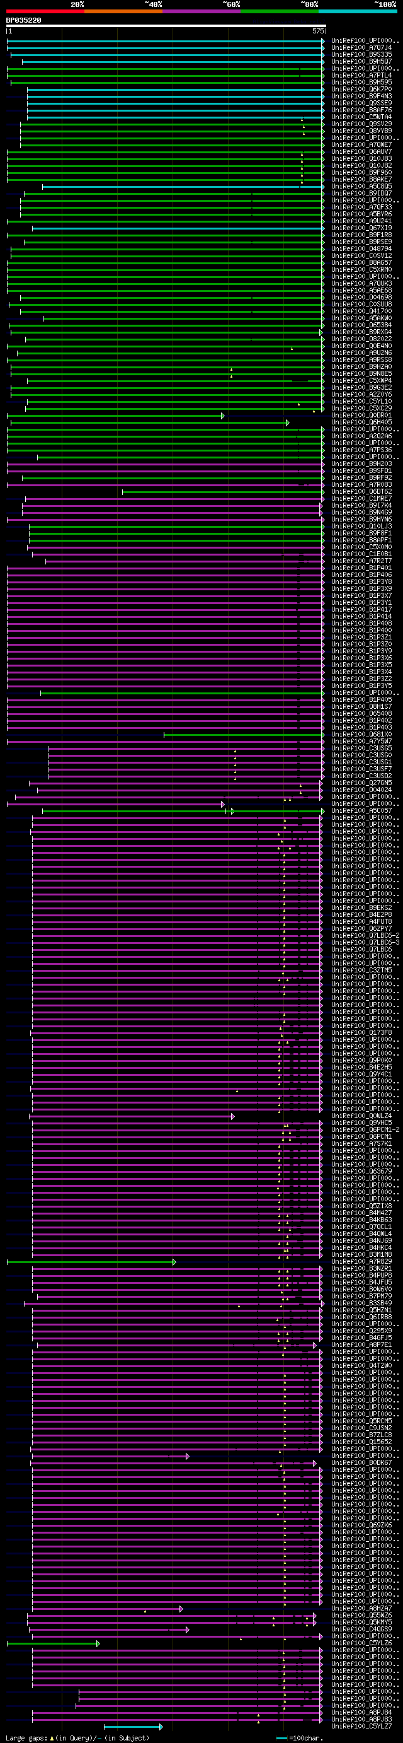
Task: Open hit UniRef100_A7Q7J4
Action: tap(361, 48)
